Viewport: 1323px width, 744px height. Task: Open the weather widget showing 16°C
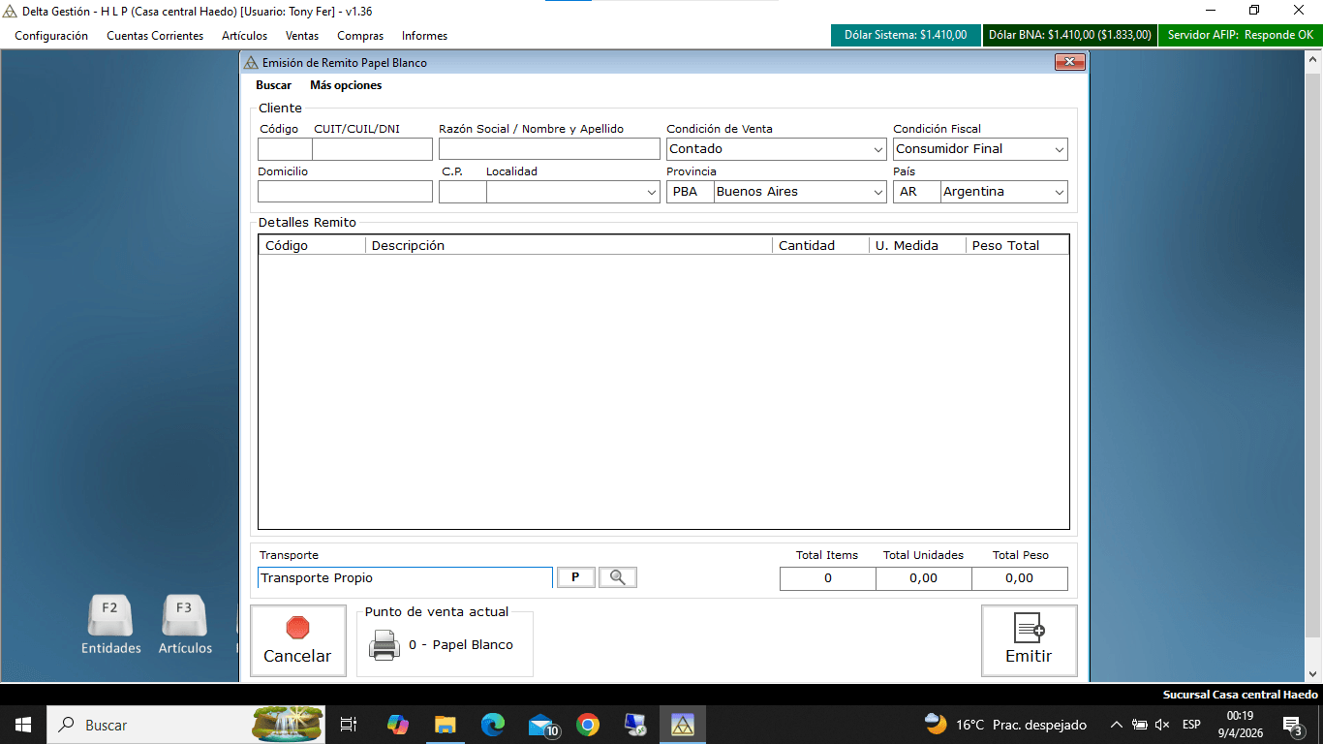pos(1005,725)
